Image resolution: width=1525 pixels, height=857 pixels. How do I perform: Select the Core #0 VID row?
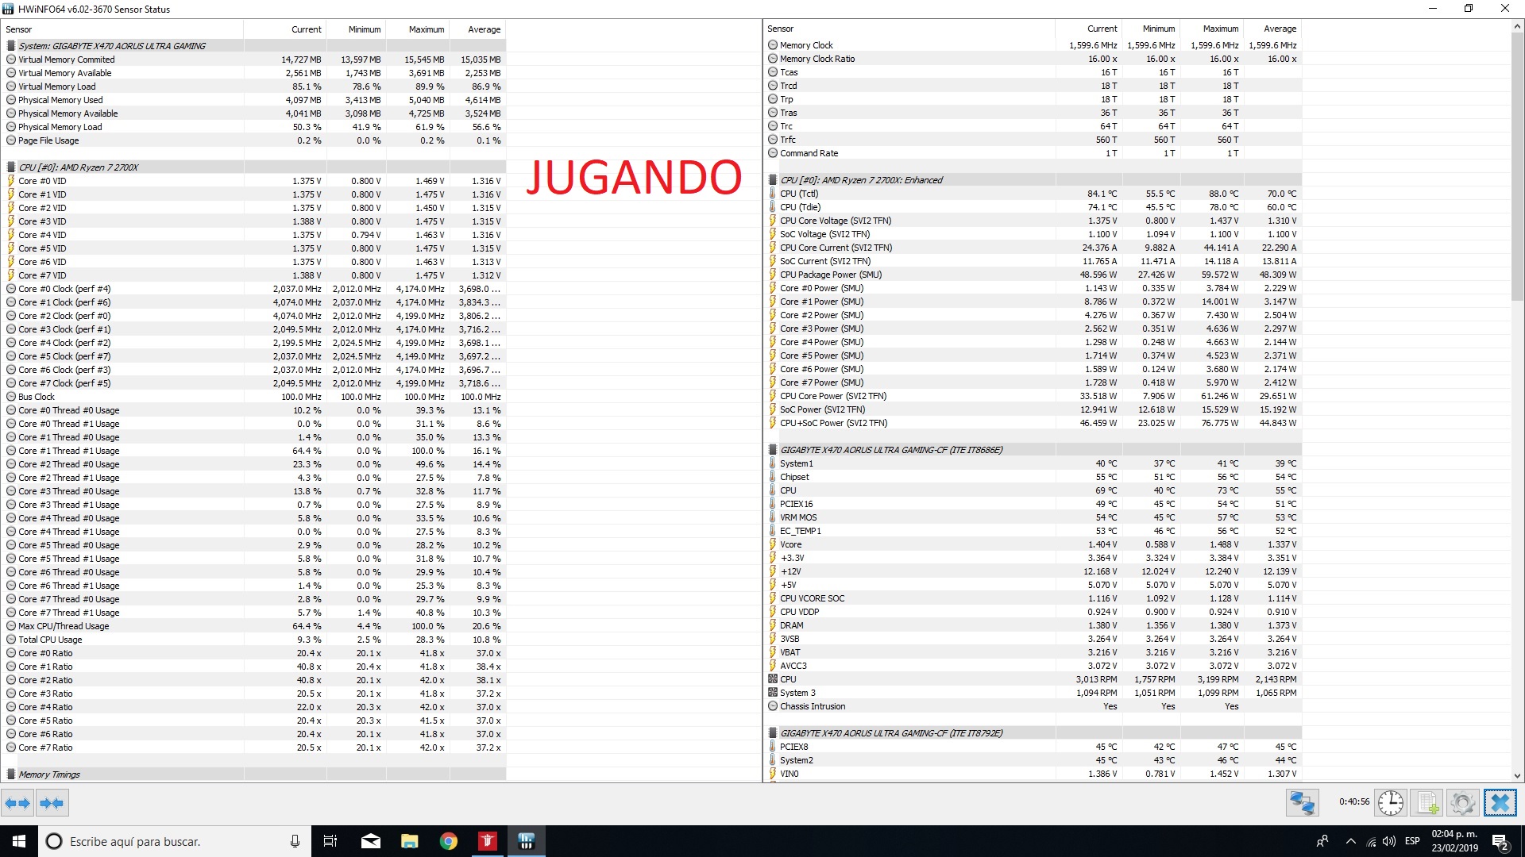pos(254,181)
